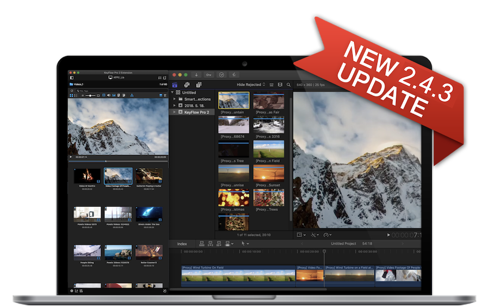The width and height of the screenshot is (489, 308).
Task: Switch KeyFlow to list view
Action: coord(76,95)
